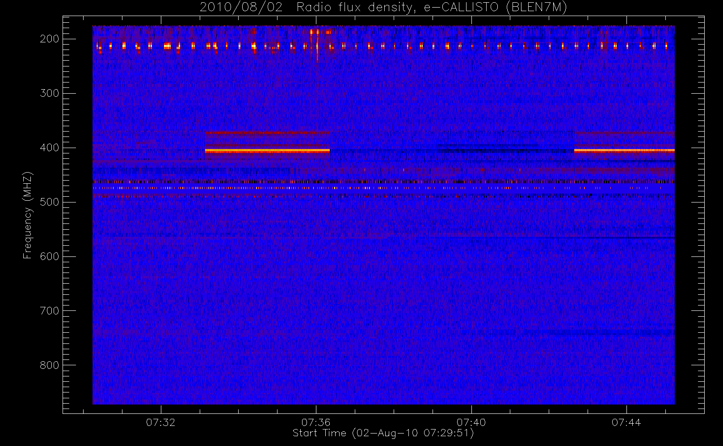
Task: Click the plot title '2010/08/02 Radio flux density'
Action: point(383,7)
